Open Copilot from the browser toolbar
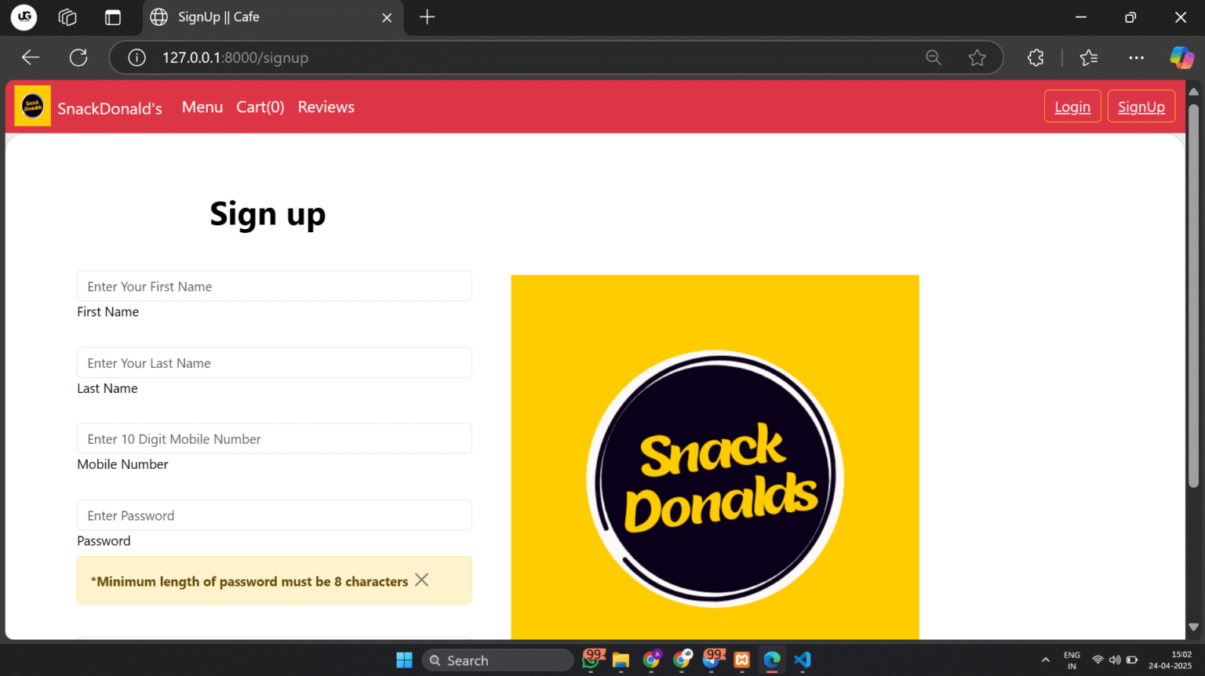This screenshot has width=1205, height=676. (1182, 57)
